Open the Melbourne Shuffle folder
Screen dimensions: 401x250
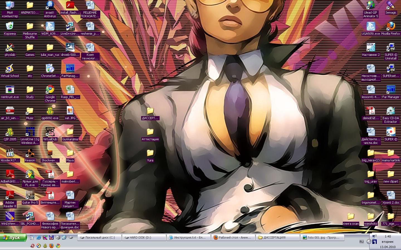pos(30,30)
